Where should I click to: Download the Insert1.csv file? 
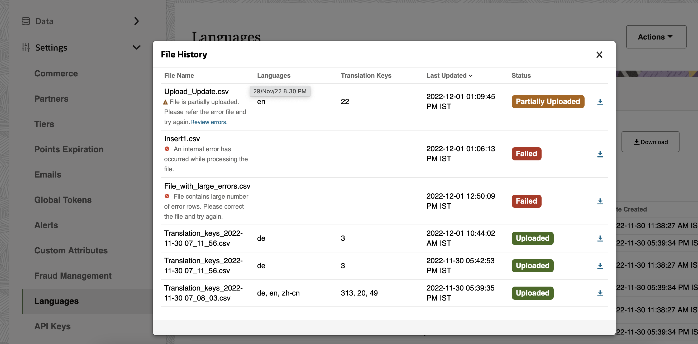click(x=600, y=154)
